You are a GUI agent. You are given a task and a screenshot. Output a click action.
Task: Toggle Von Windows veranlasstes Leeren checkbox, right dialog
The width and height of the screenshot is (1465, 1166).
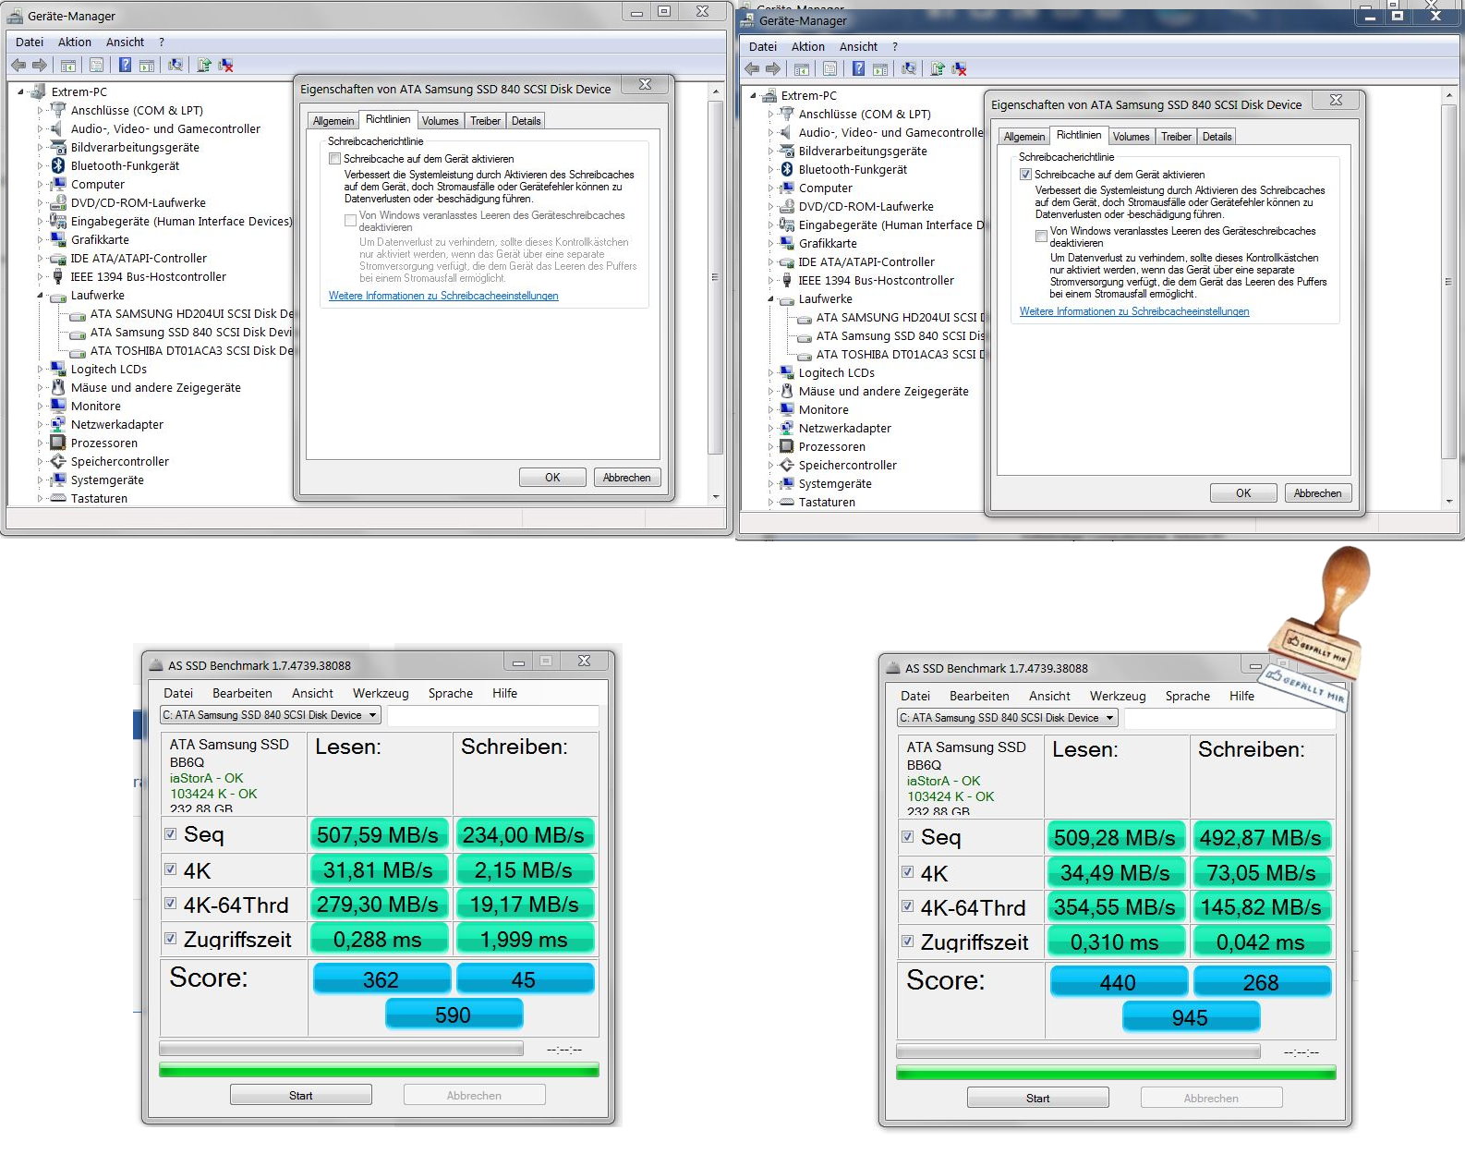pyautogui.click(x=1041, y=237)
